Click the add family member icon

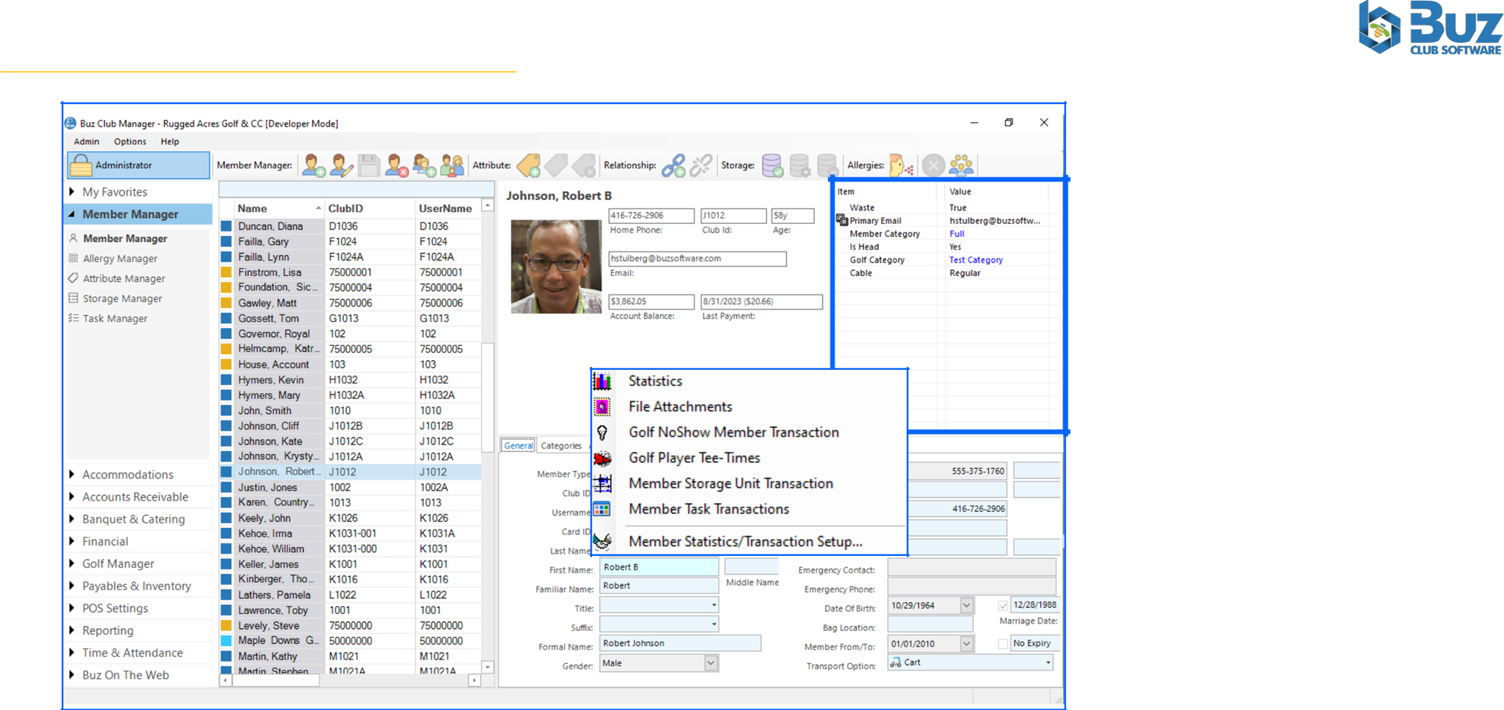point(424,165)
